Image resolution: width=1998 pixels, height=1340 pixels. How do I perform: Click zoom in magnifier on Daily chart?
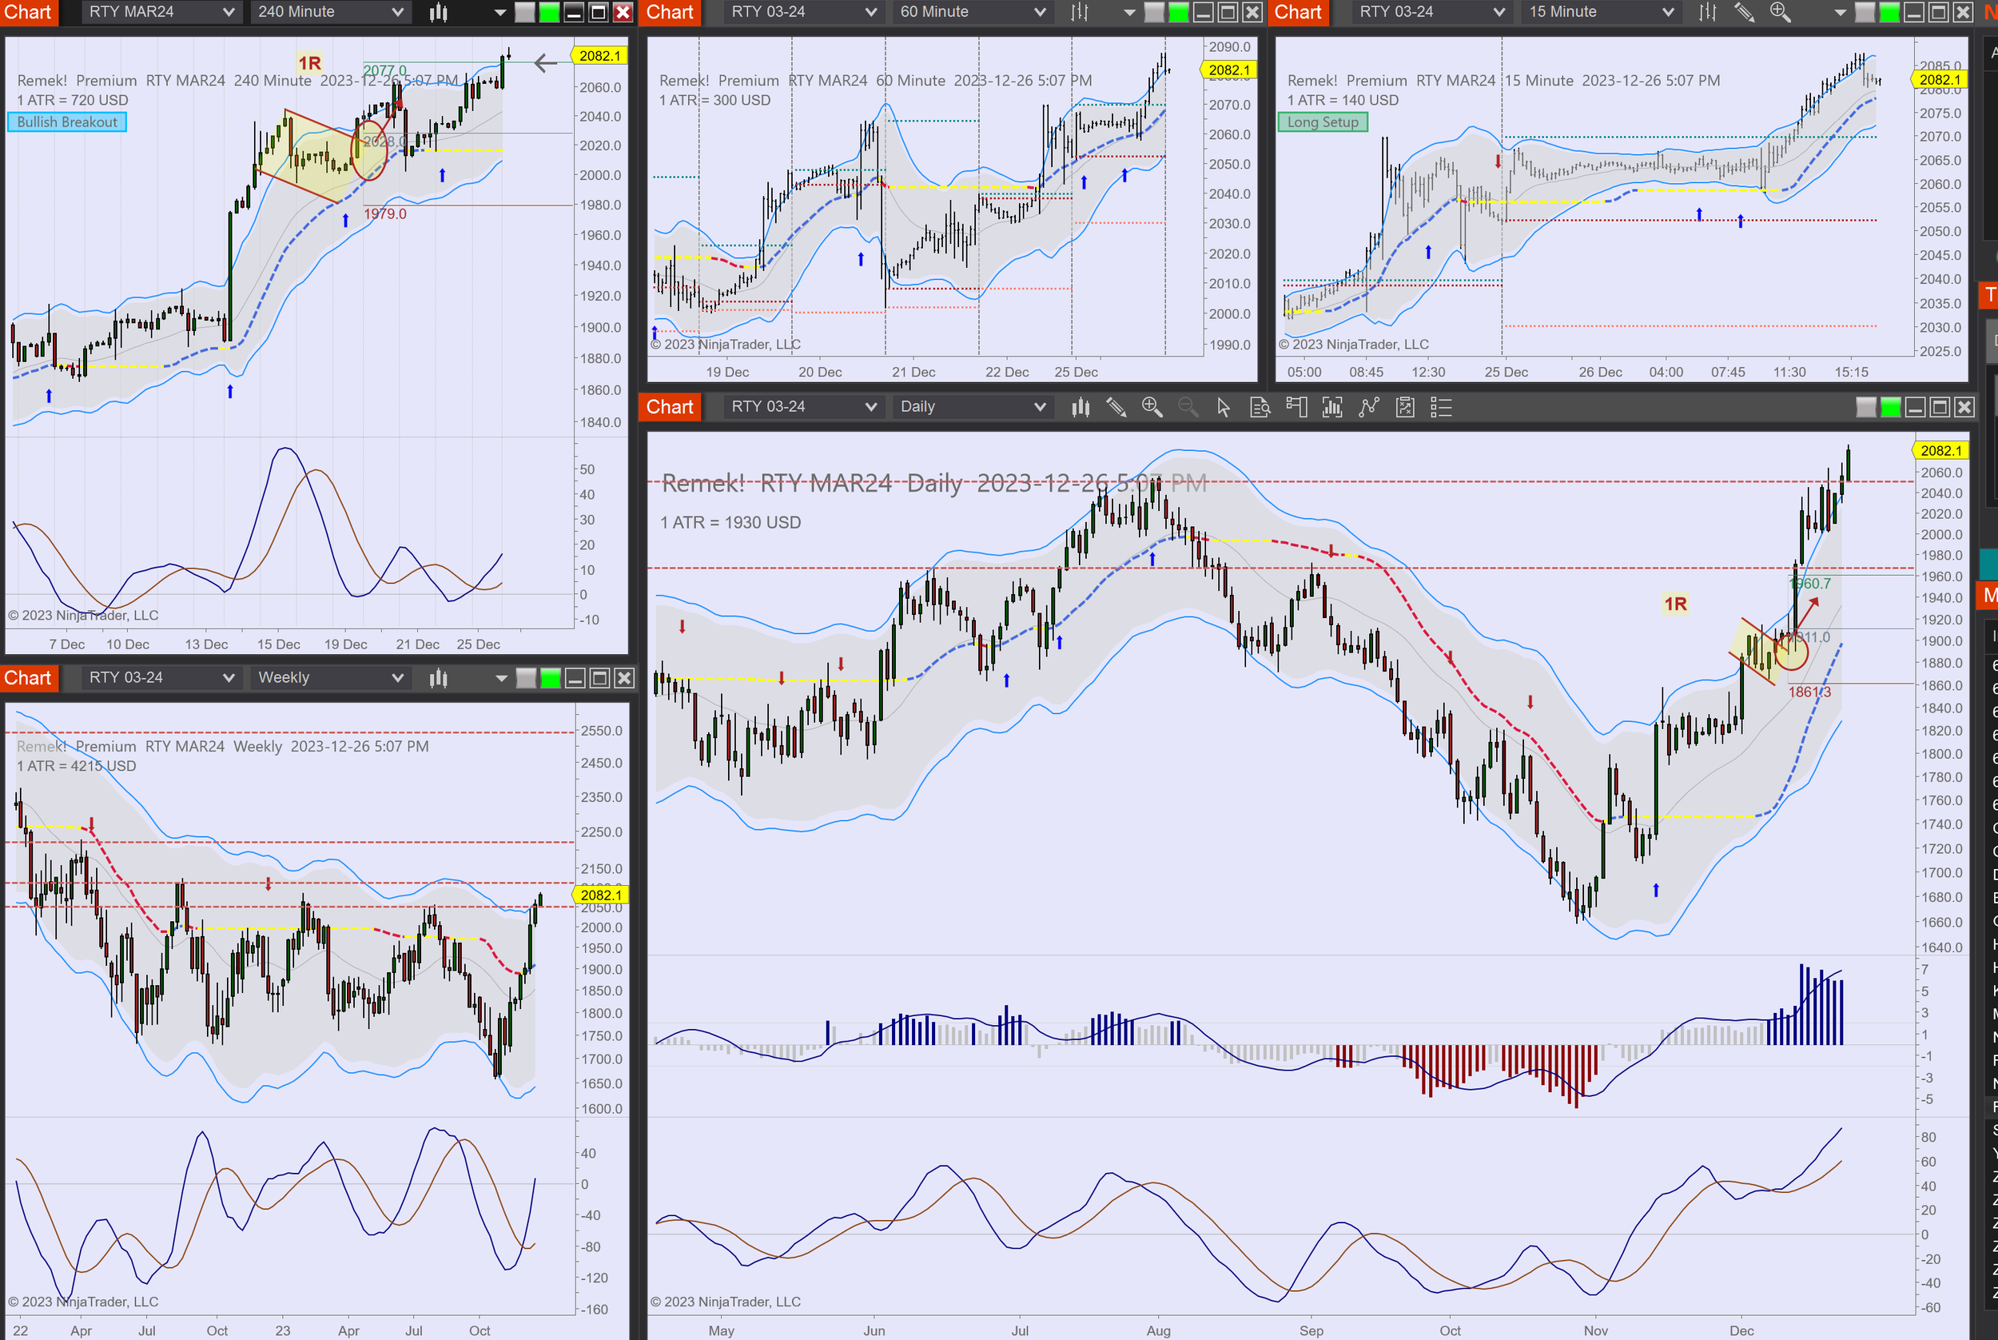(x=1152, y=408)
